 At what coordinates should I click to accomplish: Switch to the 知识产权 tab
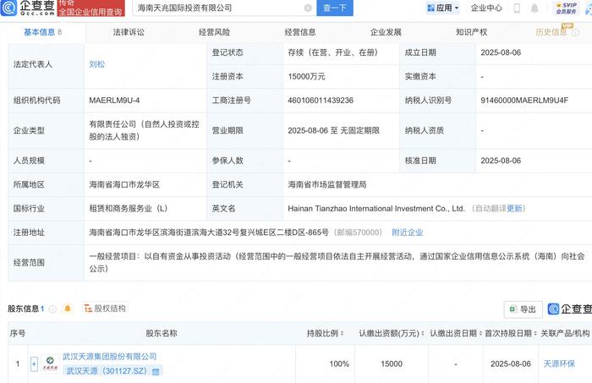point(472,32)
